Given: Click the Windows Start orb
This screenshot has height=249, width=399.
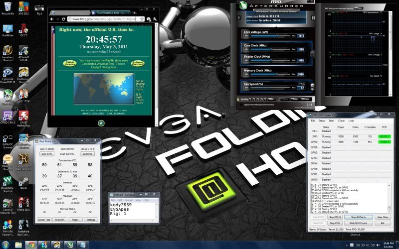Looking at the screenshot, I should (x=6, y=245).
